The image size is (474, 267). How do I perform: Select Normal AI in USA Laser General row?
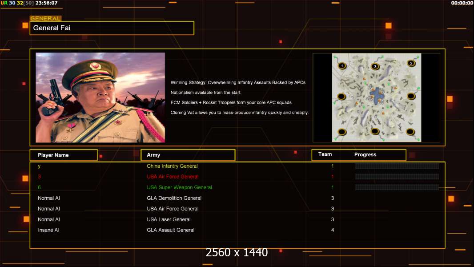click(x=49, y=219)
